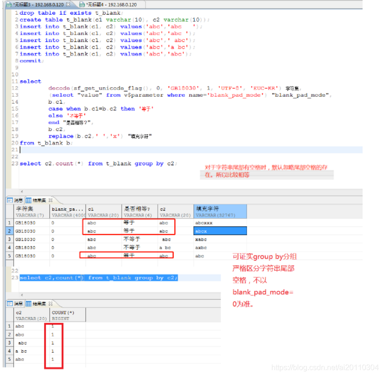Open the 消息 tab above the 字符集 result grid
Viewport: 383px width, 376px height.
15,200
